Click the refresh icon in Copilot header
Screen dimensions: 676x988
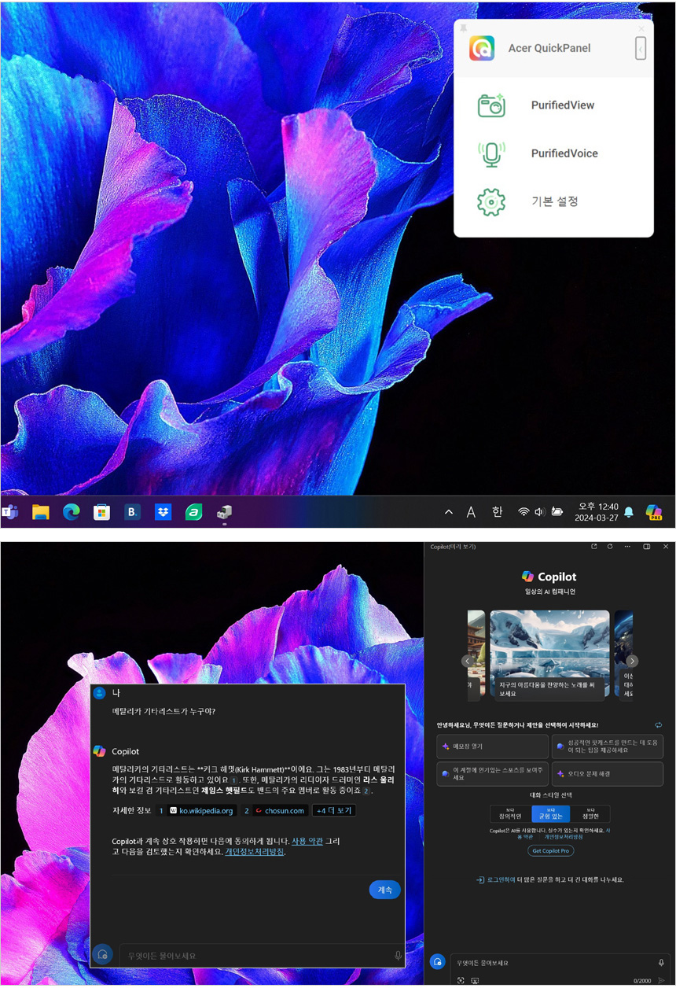pos(610,547)
